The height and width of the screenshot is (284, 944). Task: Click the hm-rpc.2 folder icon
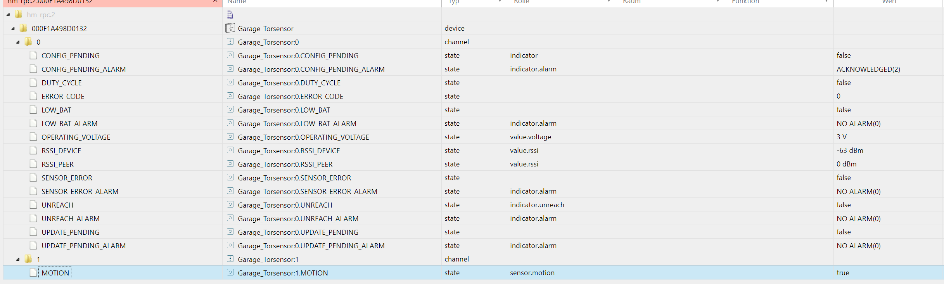point(19,14)
